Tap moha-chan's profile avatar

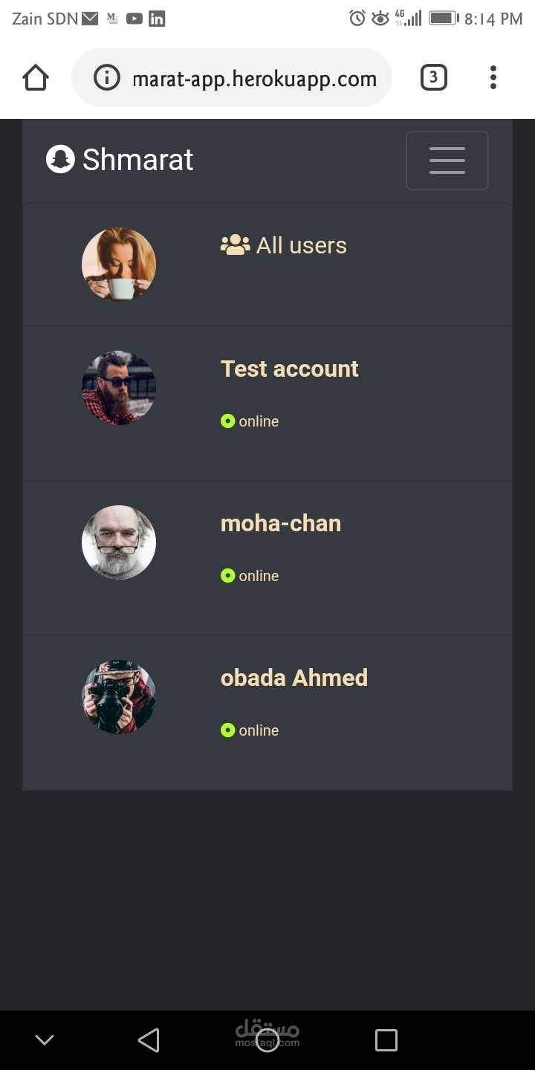[119, 542]
